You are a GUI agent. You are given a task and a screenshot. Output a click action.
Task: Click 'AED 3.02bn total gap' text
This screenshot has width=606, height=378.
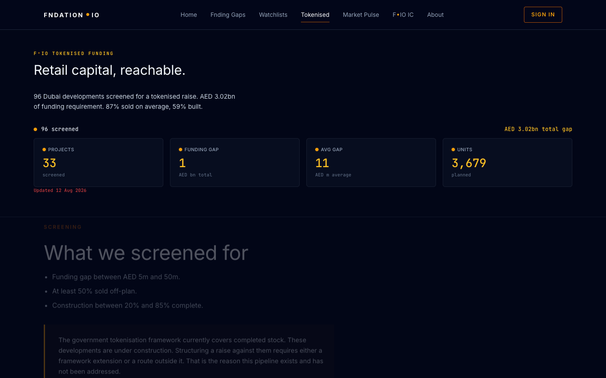tap(538, 129)
